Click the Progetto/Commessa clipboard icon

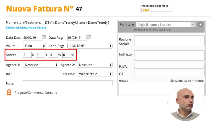click(9, 92)
